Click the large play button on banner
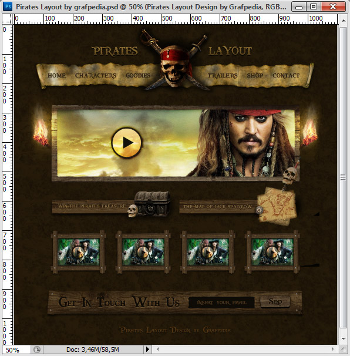 126,143
